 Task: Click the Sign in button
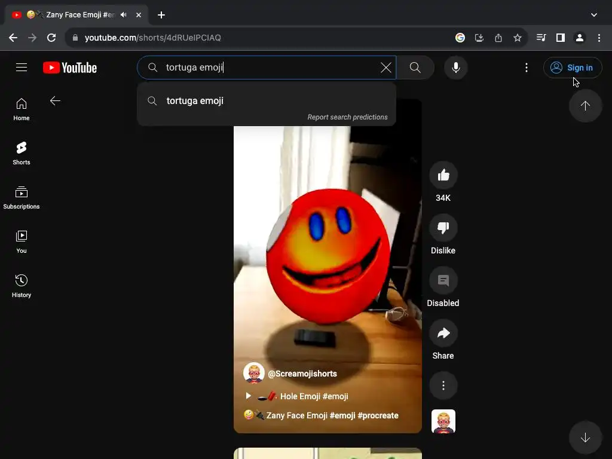coord(573,68)
